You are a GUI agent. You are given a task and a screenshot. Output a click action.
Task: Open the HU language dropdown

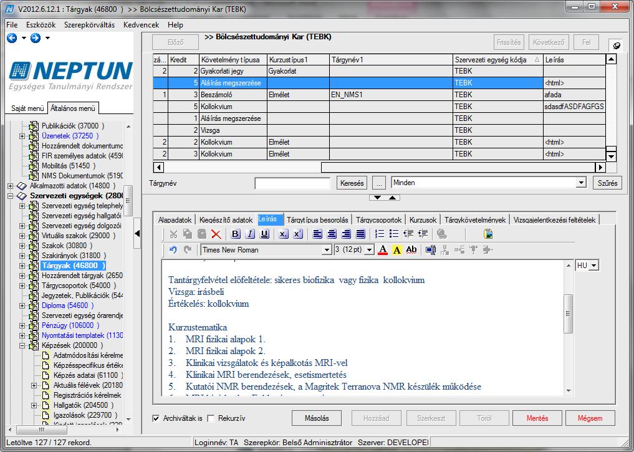(594, 266)
